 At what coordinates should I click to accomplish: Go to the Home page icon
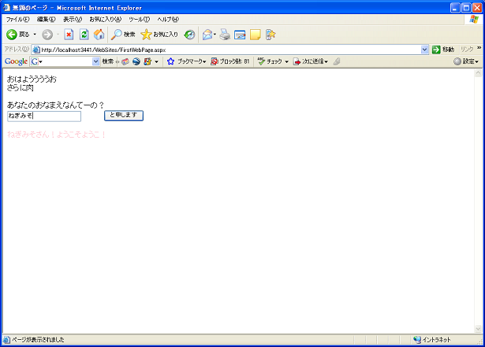point(99,35)
